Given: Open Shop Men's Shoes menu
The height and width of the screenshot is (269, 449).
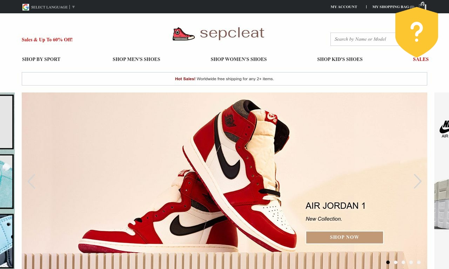Looking at the screenshot, I should [136, 59].
